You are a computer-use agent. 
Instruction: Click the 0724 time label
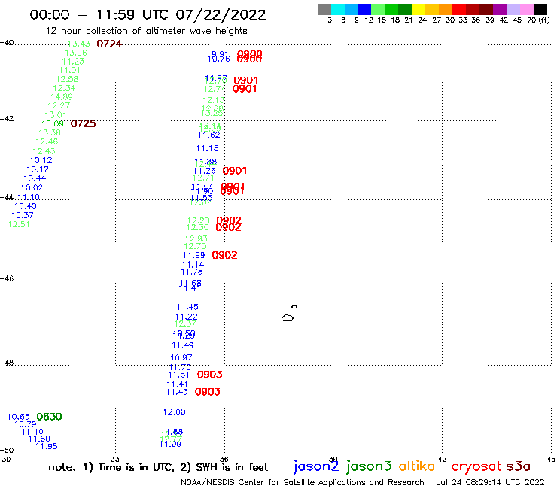(109, 44)
